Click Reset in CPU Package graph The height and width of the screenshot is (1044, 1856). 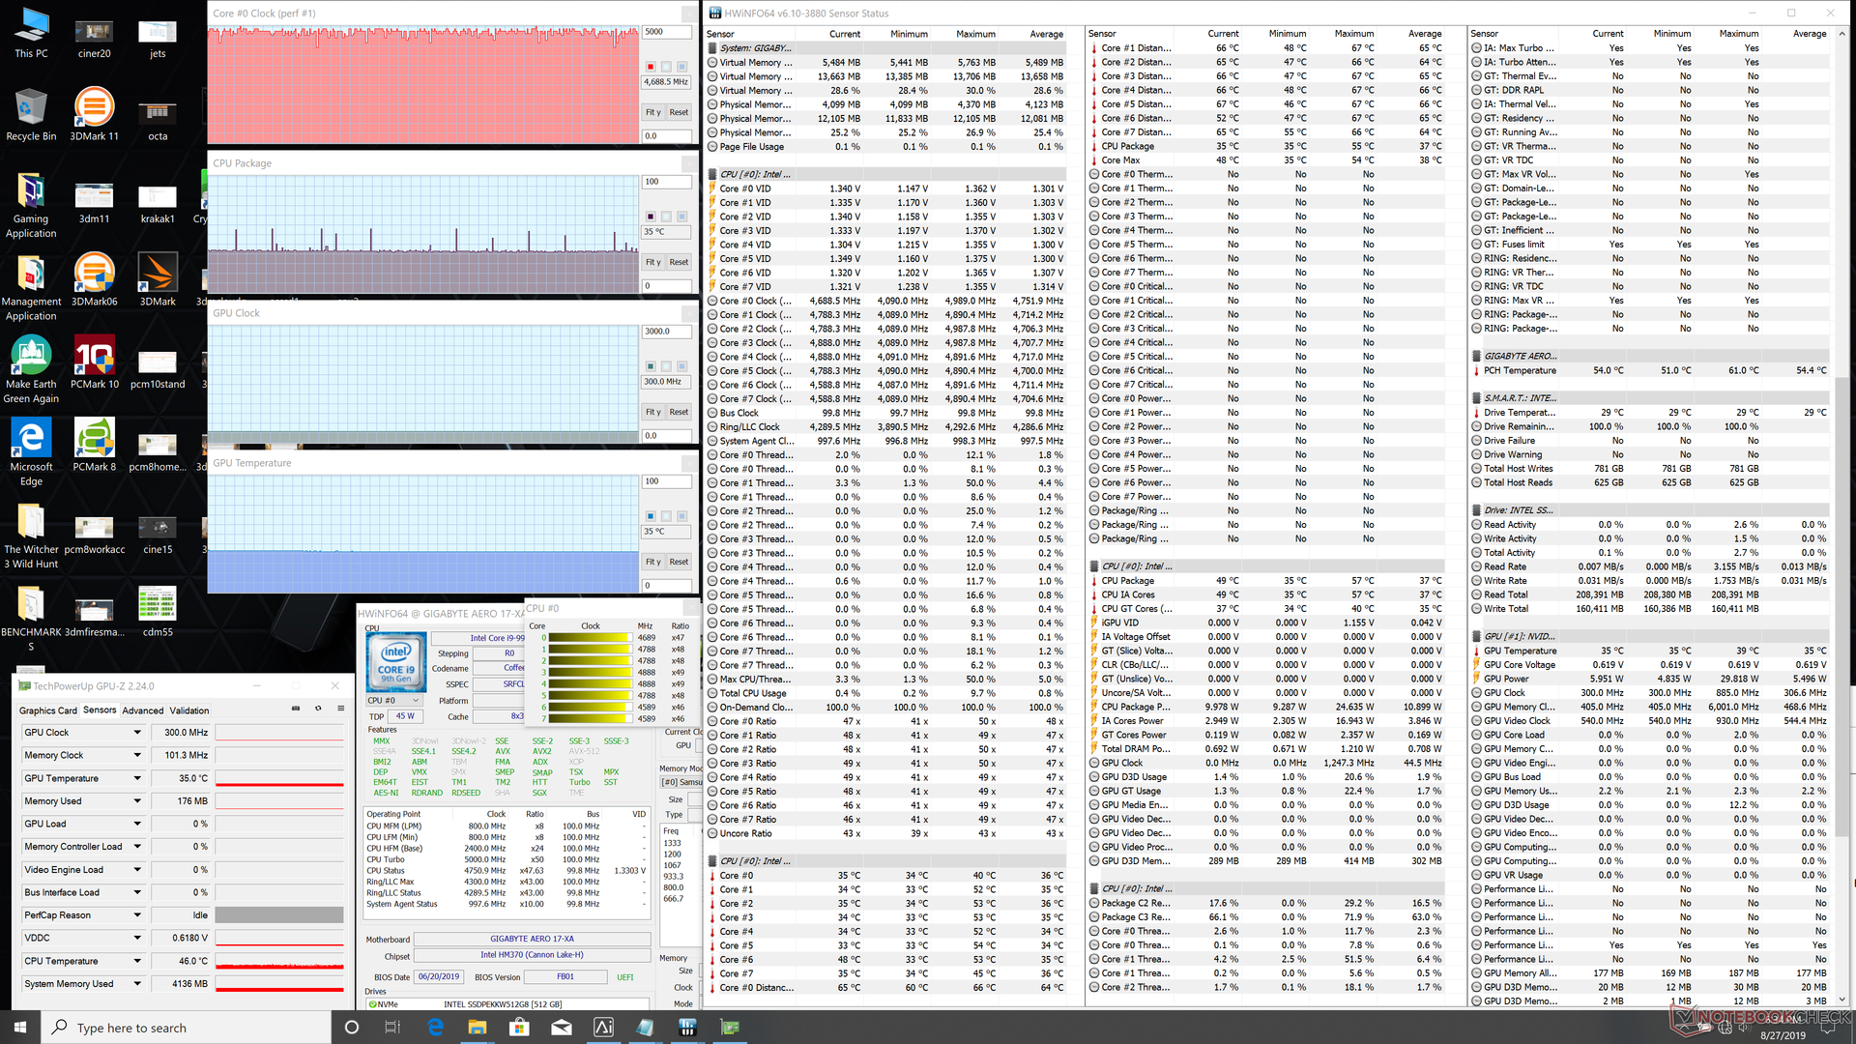[679, 262]
